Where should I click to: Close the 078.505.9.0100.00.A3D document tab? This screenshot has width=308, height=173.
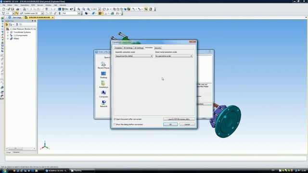[52, 17]
